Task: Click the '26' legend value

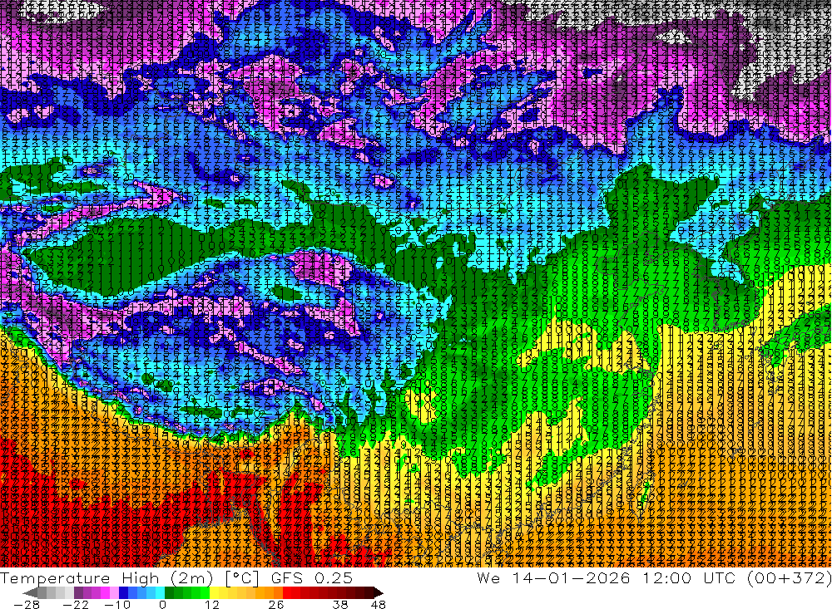Action: coord(276,605)
